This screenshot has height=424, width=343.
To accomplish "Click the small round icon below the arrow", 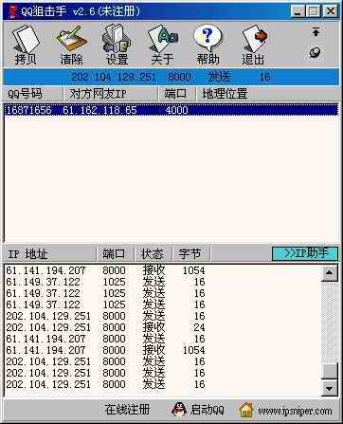I will (315, 52).
